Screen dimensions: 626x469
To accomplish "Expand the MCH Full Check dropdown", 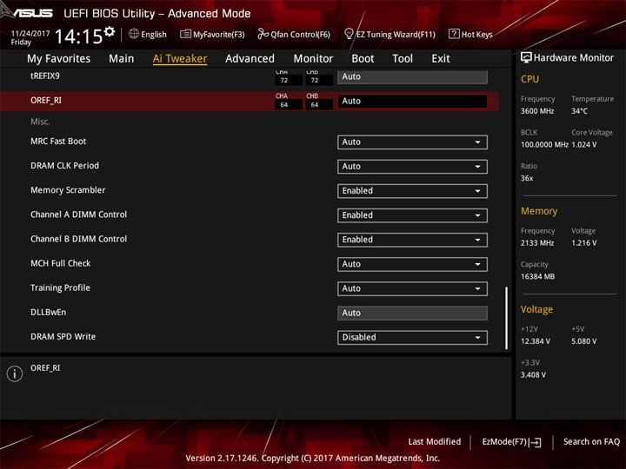I will 412,264.
